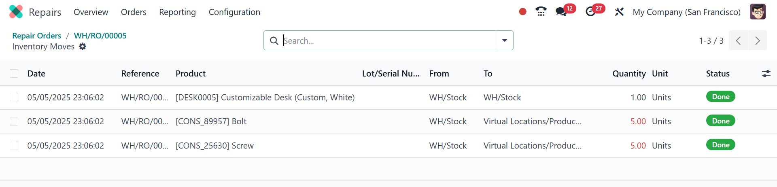Open the VoIP phone dialer icon

click(541, 12)
